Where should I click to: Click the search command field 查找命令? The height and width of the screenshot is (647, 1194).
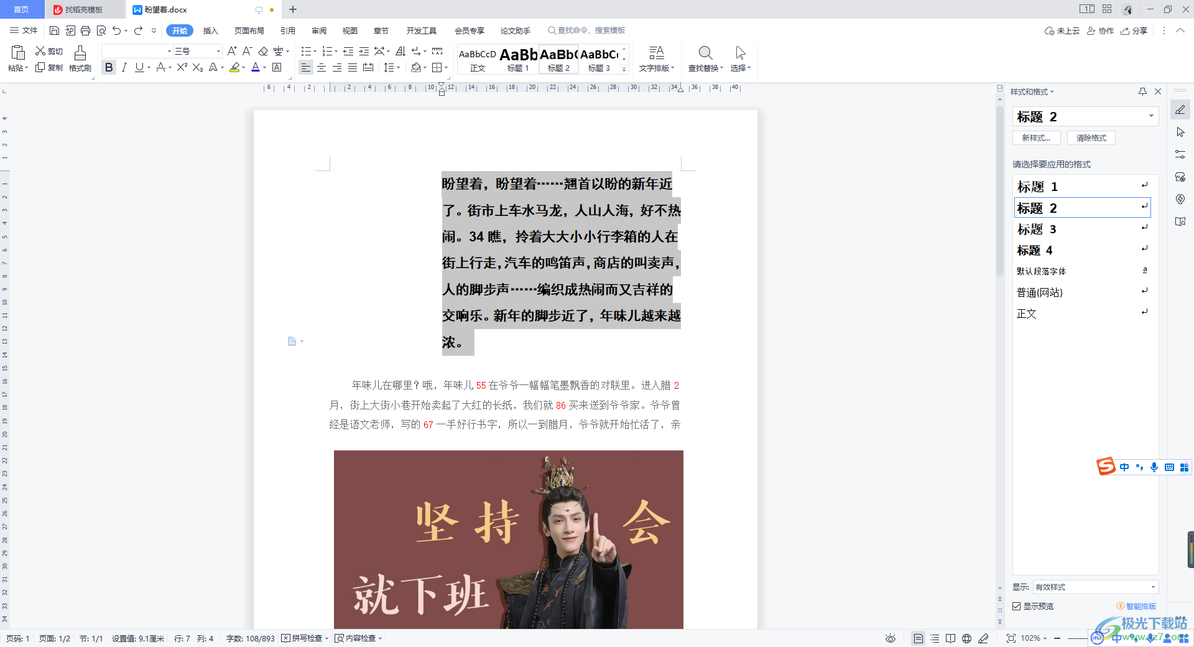[586, 30]
